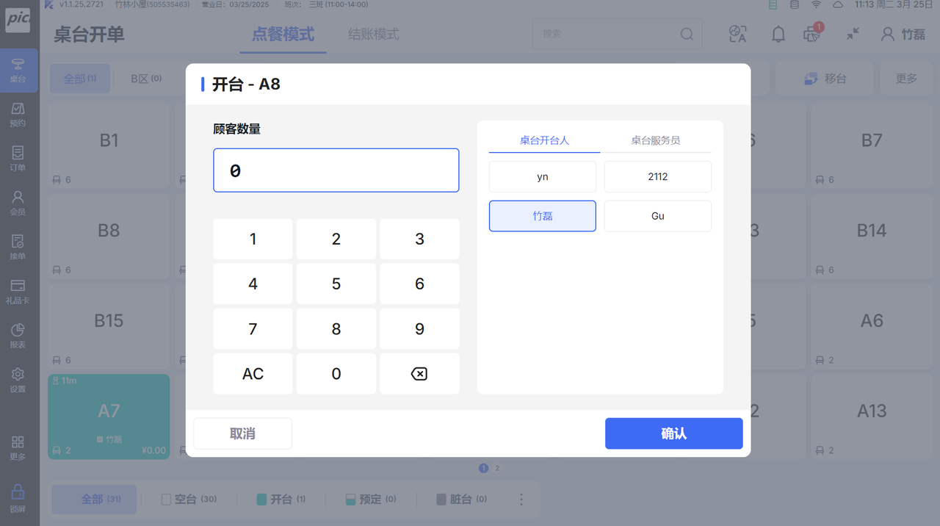Open the three-dot more options in the status bar
The width and height of the screenshot is (940, 526).
(x=521, y=500)
